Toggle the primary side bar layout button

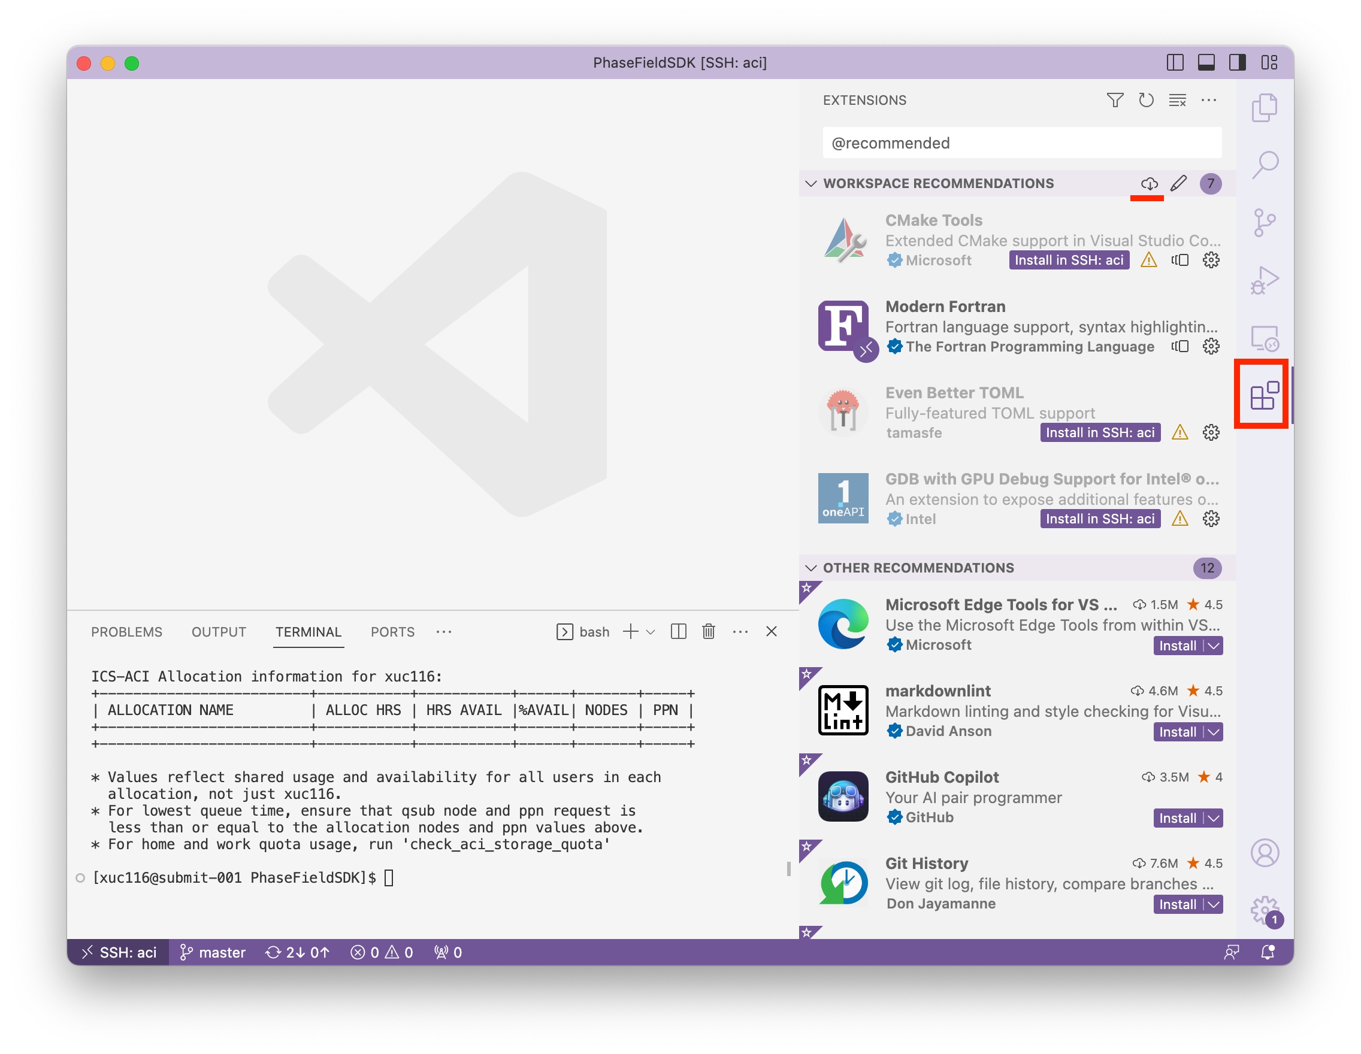pyautogui.click(x=1175, y=62)
